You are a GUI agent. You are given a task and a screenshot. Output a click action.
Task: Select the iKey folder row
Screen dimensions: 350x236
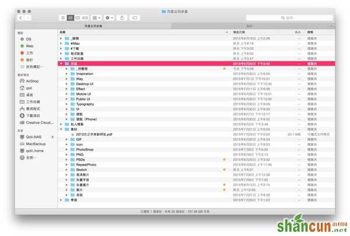point(197,79)
